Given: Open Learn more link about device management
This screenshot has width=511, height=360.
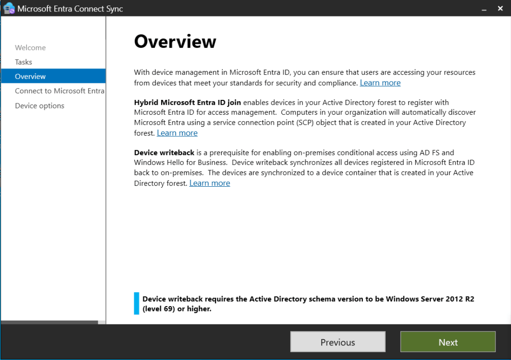Looking at the screenshot, I should pyautogui.click(x=380, y=83).
